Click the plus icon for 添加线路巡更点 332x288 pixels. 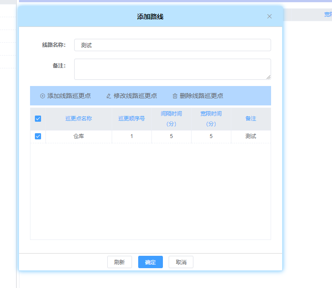42,96
